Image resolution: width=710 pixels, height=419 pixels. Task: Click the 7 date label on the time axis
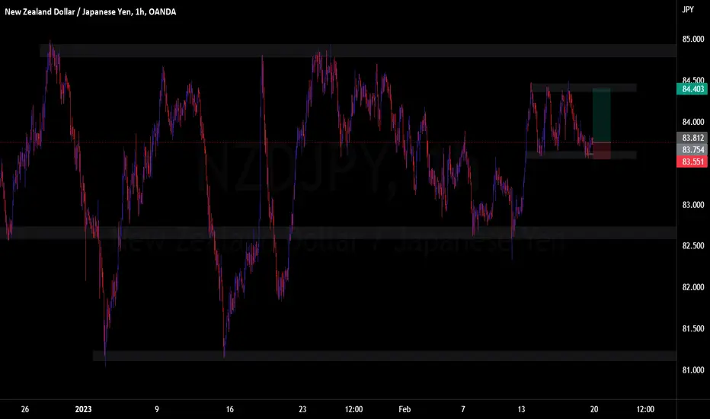tap(462, 410)
